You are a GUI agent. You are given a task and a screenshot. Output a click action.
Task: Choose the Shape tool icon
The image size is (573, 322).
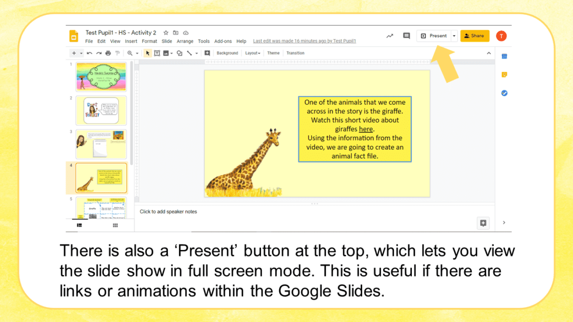pos(180,53)
